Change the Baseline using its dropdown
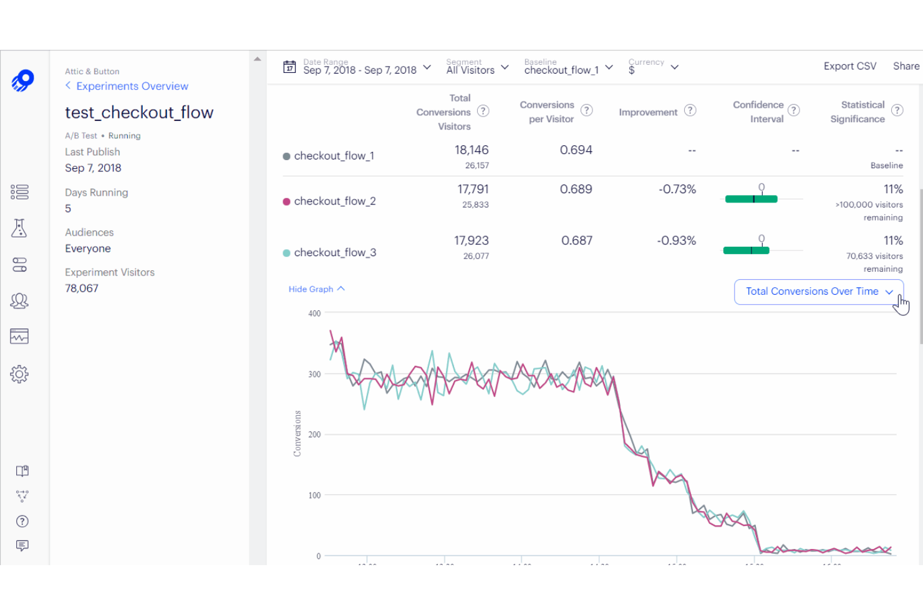This screenshot has width=923, height=615. pos(609,67)
